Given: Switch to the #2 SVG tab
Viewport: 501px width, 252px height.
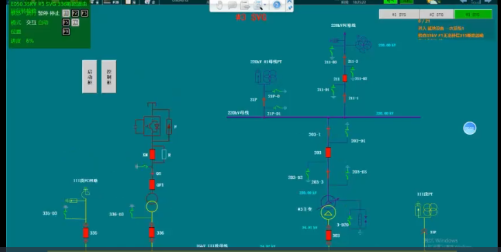Looking at the screenshot, I should pyautogui.click(x=436, y=14).
